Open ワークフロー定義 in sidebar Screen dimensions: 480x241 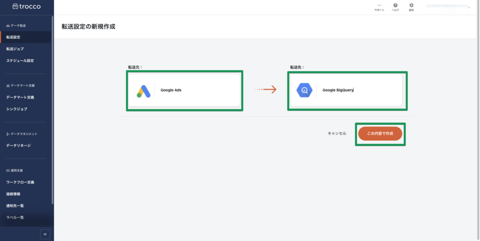pyautogui.click(x=20, y=182)
